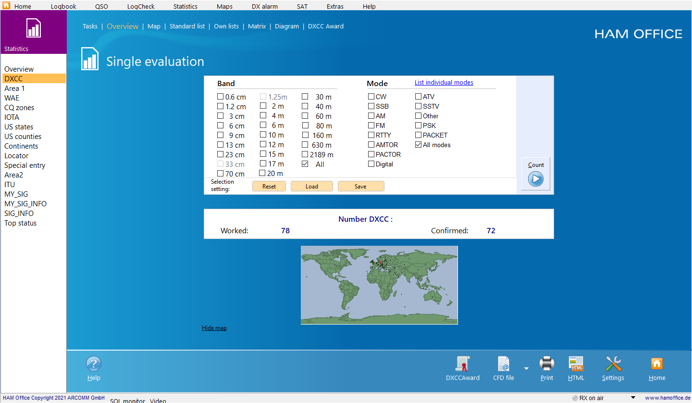Click the Load selection button

coord(312,186)
